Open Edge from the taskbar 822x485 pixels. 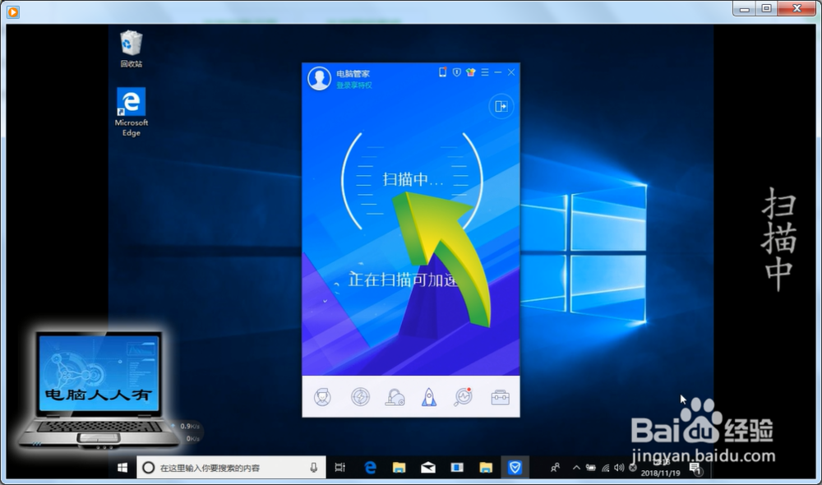click(370, 467)
